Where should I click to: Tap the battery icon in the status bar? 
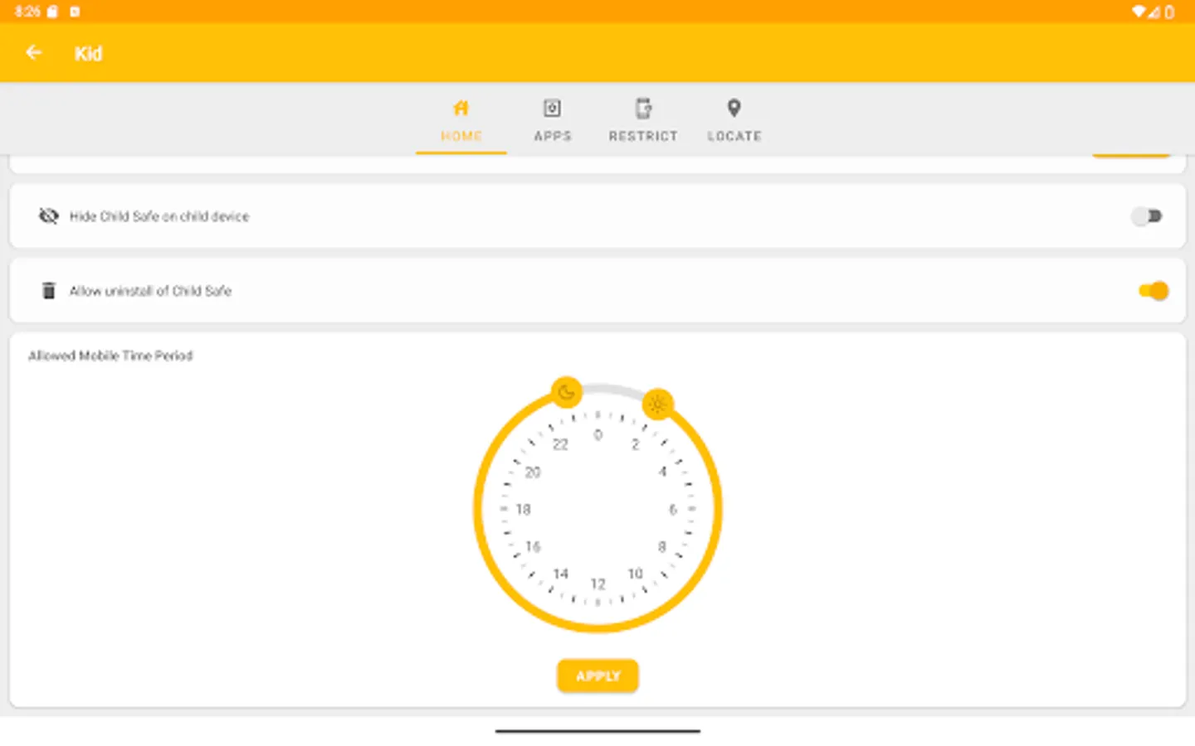(1172, 12)
